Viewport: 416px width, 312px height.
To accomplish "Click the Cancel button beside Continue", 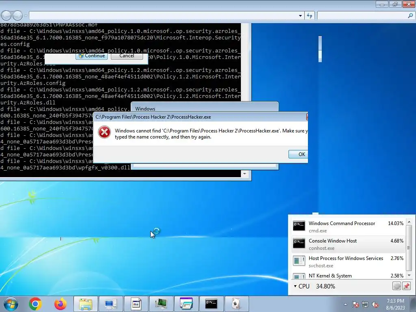I will (127, 56).
